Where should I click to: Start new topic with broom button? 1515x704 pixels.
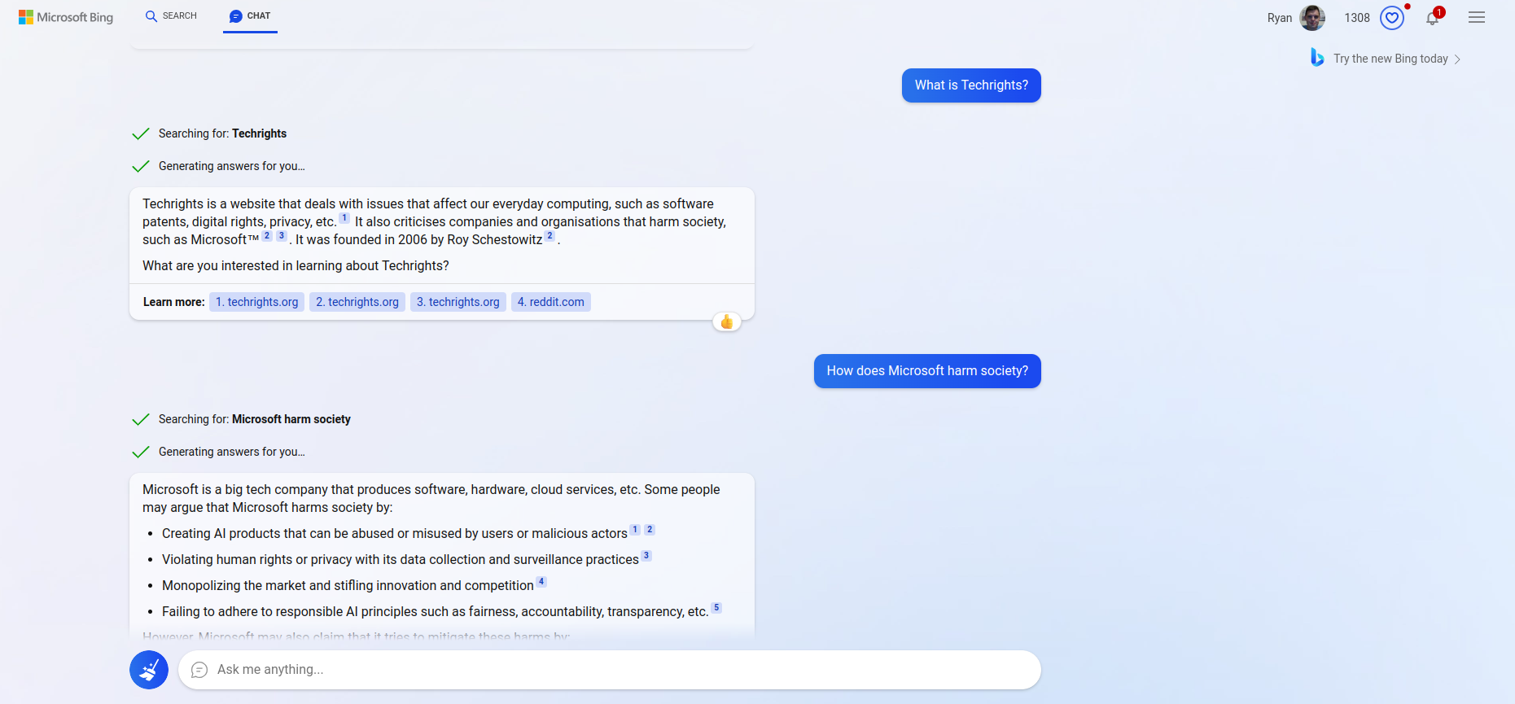149,670
